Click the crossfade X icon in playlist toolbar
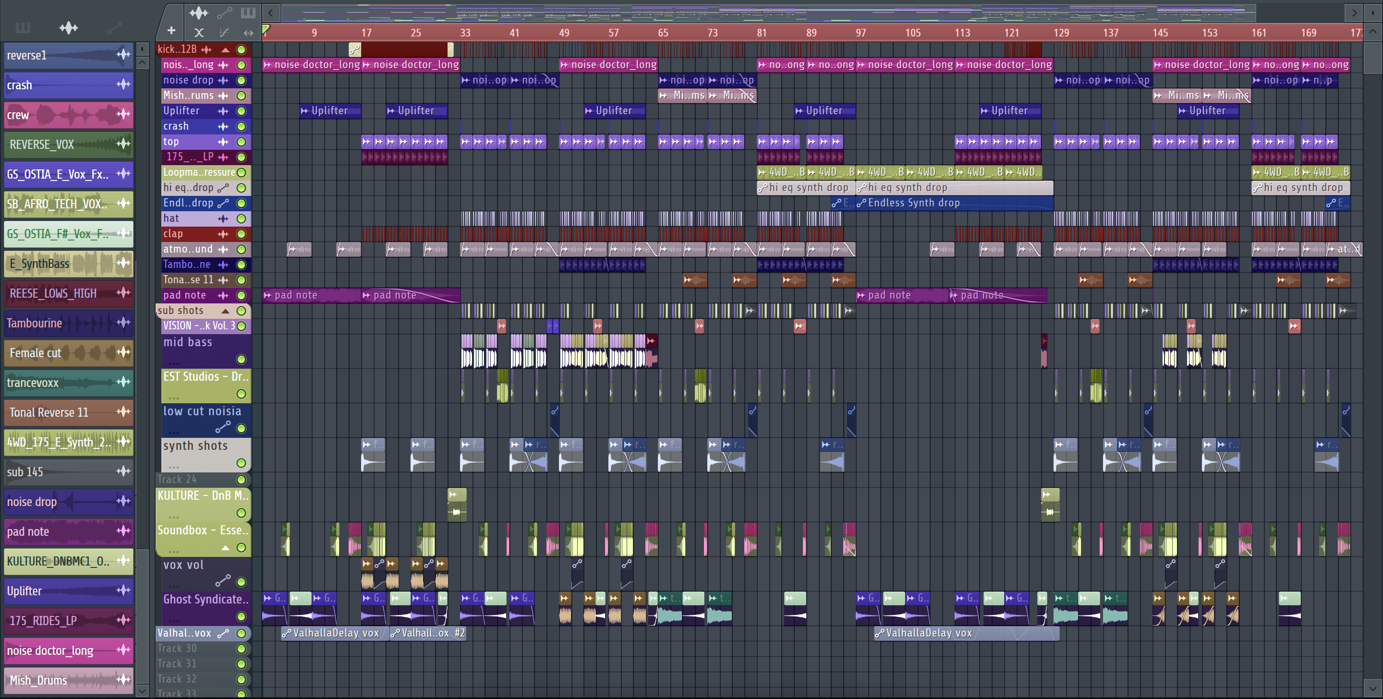Viewport: 1383px width, 699px height. pos(199,33)
